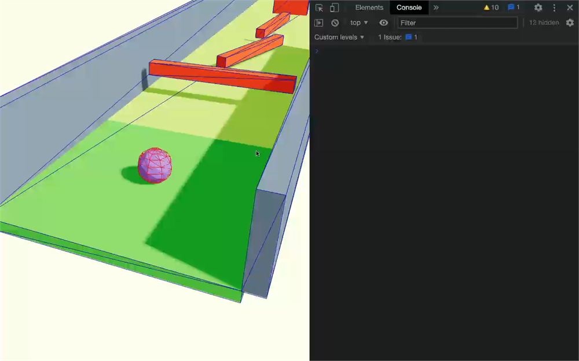579x361 pixels.
Task: Expand more DevTools tabs chevron
Action: pyautogui.click(x=436, y=8)
